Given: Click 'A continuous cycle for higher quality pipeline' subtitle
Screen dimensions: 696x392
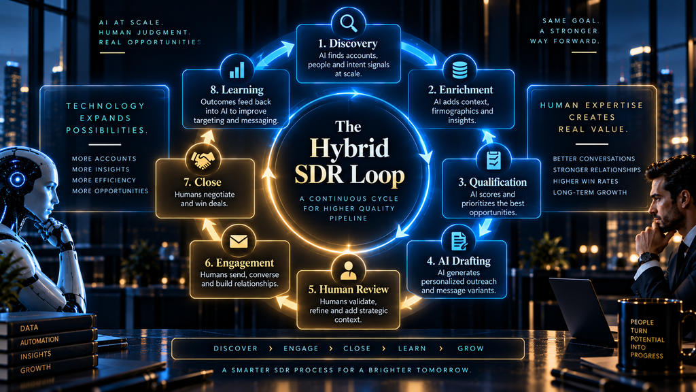Looking at the screenshot, I should (x=349, y=208).
